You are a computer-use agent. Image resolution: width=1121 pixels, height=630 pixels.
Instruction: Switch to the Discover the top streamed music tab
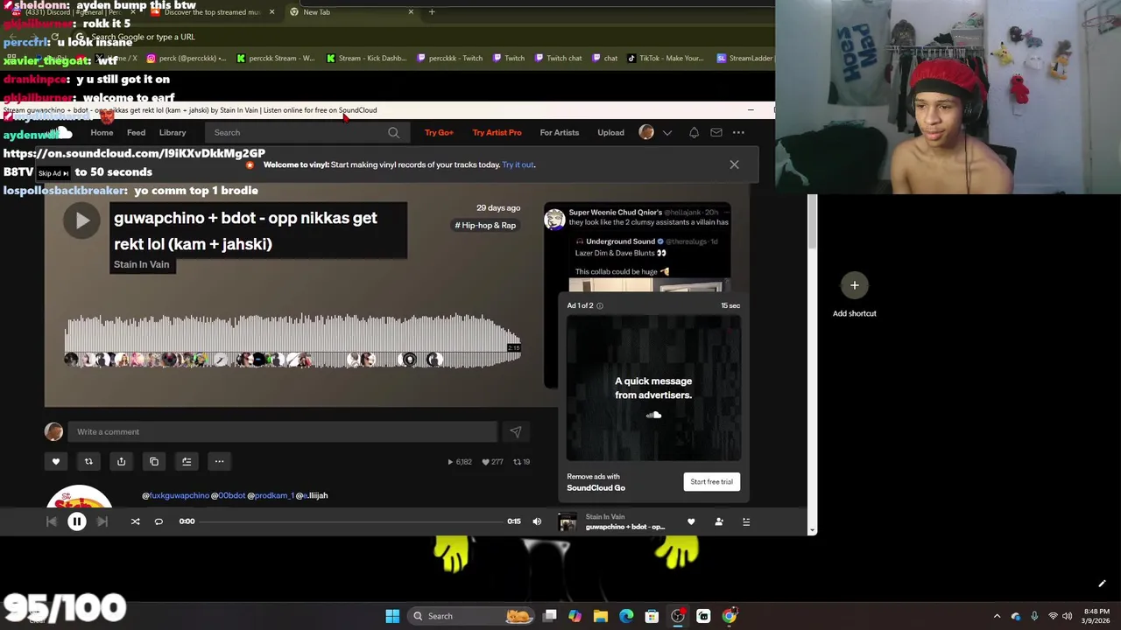point(213,12)
